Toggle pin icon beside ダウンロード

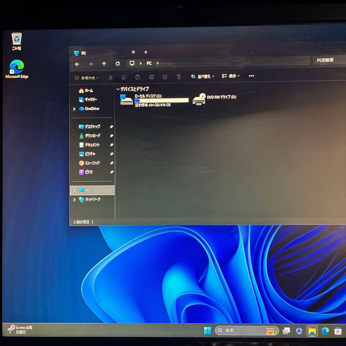pos(111,136)
